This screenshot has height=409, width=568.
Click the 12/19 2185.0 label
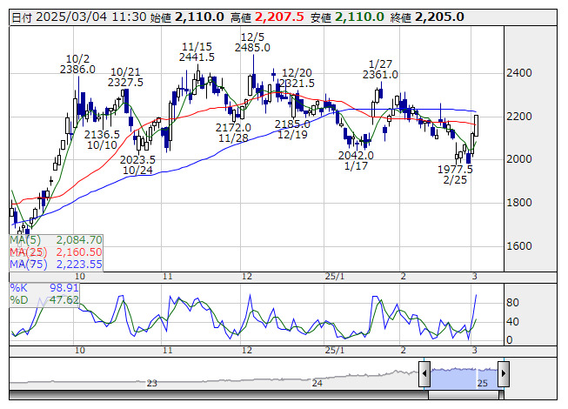[x=292, y=130]
